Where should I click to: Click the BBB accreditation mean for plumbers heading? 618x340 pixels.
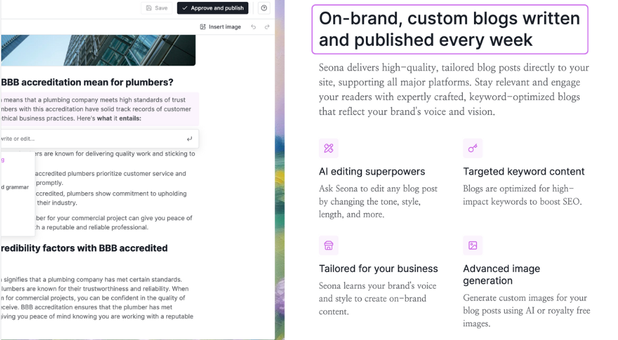click(87, 82)
